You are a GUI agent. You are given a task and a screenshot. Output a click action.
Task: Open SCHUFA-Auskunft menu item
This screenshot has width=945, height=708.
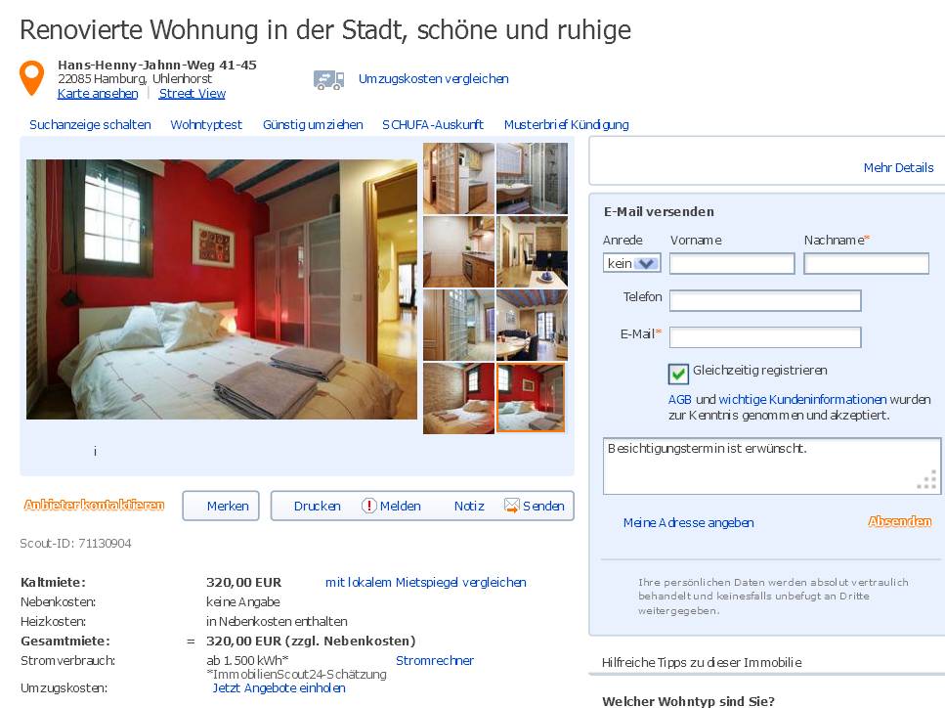pos(433,125)
